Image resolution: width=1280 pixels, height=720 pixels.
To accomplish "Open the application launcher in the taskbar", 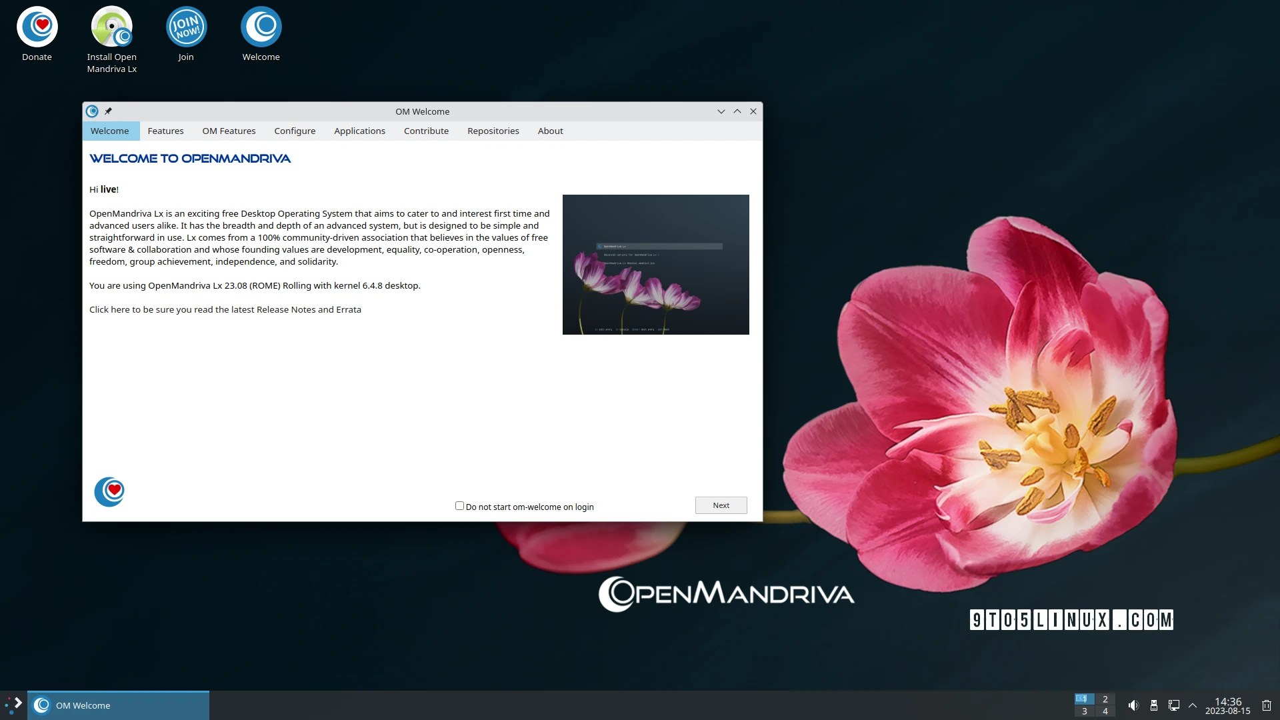I will click(13, 705).
